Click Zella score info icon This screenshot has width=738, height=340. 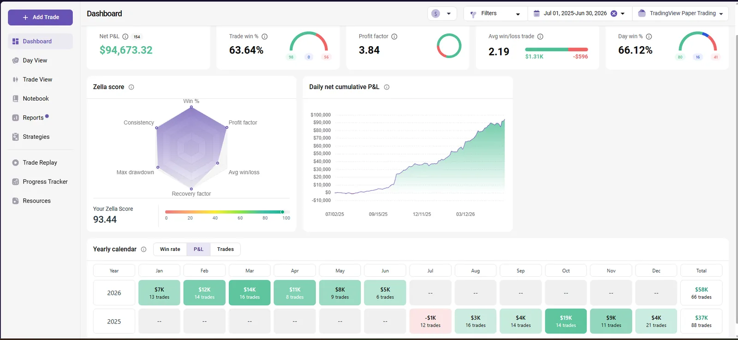131,87
